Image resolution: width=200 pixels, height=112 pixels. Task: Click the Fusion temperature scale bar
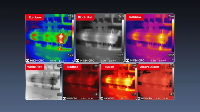136,80
